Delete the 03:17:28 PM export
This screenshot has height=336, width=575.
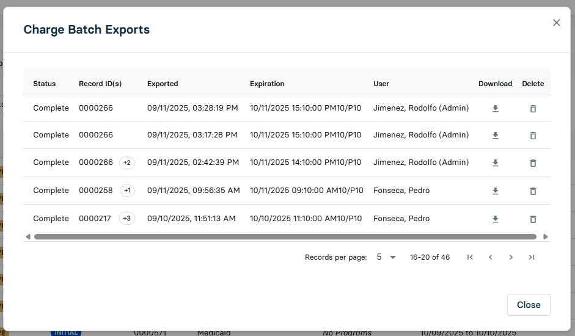click(x=533, y=136)
